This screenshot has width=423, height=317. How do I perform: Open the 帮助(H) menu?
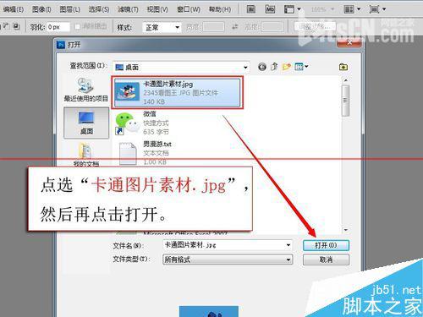(220, 9)
